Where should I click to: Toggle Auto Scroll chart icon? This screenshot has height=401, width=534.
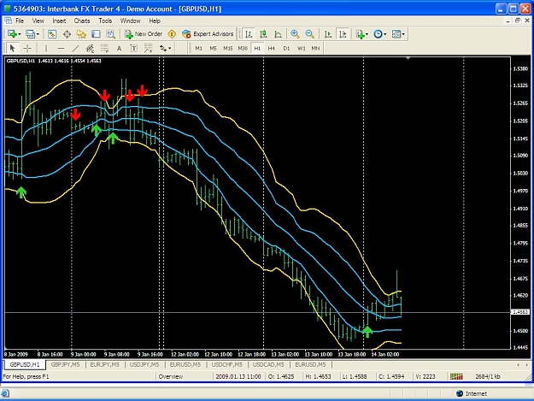[x=328, y=34]
